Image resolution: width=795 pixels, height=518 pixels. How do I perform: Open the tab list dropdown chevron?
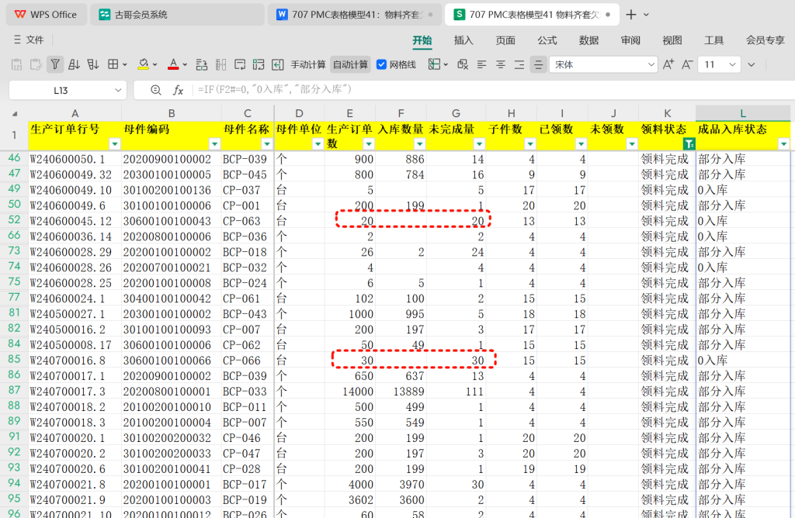(646, 15)
